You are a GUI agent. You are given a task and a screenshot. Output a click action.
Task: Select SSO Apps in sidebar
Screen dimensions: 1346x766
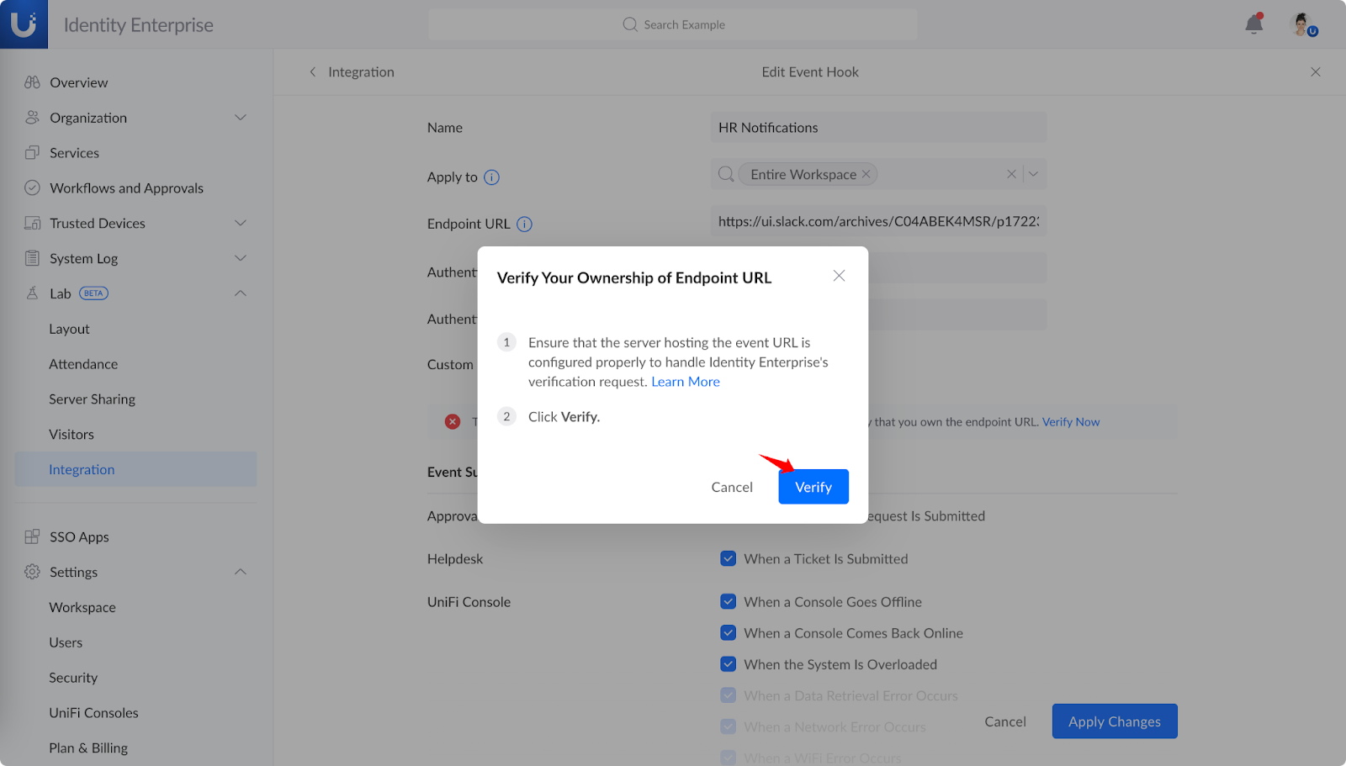79,537
